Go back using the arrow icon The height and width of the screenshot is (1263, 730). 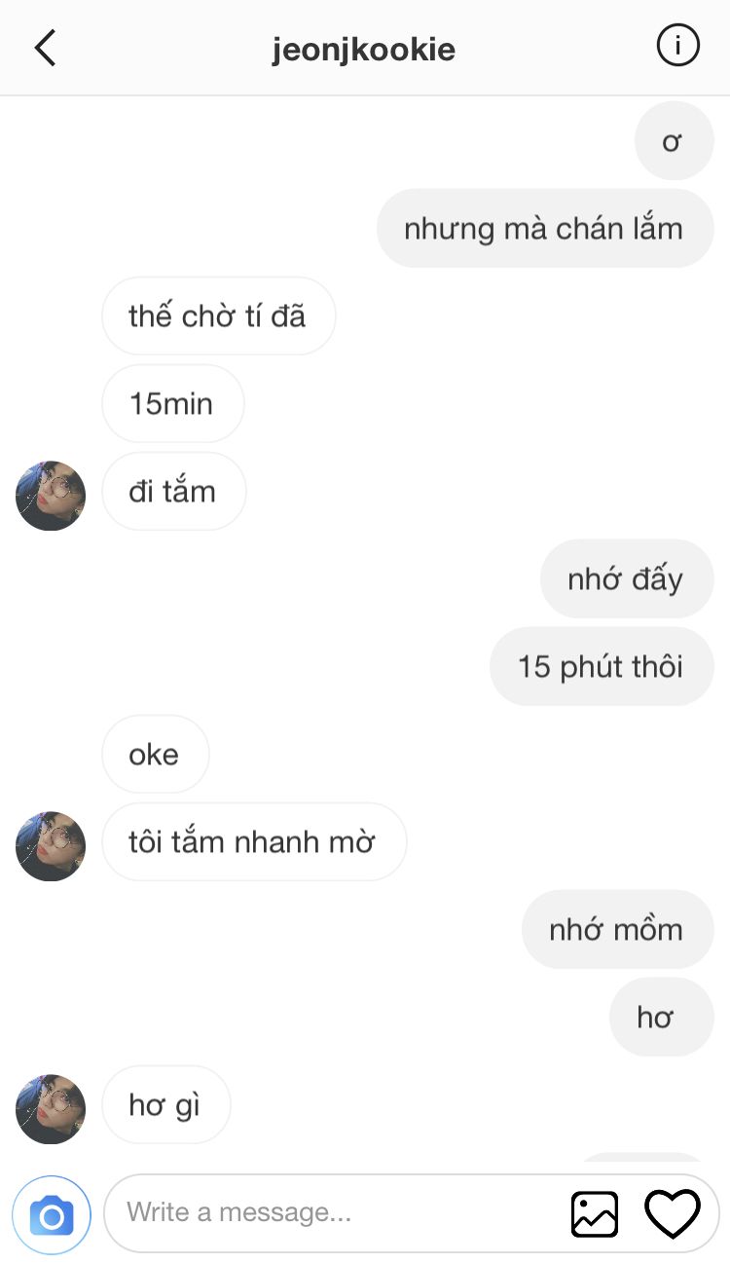[45, 47]
